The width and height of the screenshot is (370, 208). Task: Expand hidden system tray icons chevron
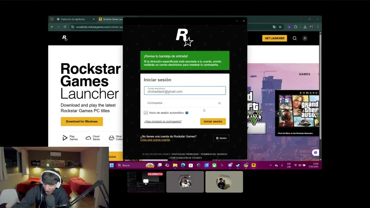pyautogui.click(x=271, y=165)
